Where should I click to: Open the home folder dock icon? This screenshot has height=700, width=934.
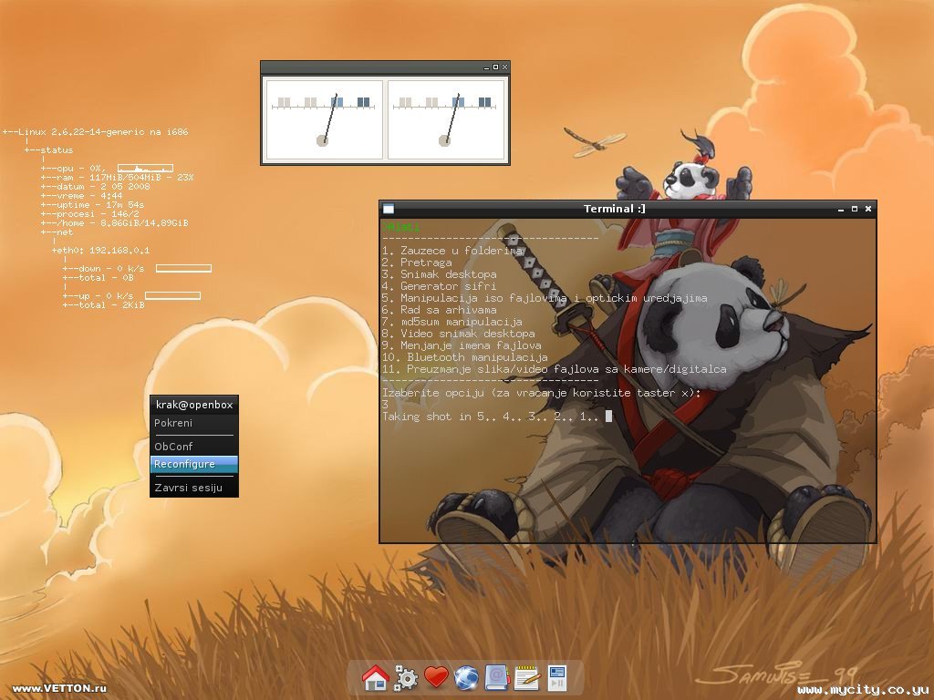[x=375, y=678]
